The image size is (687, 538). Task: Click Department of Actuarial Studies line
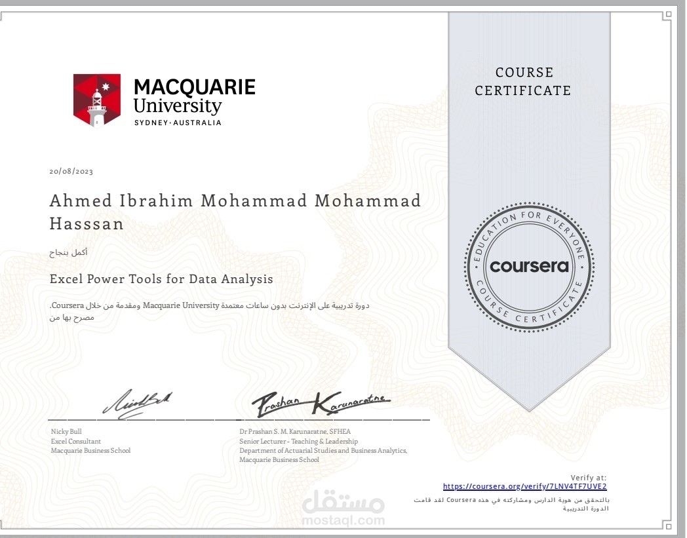tap(323, 450)
